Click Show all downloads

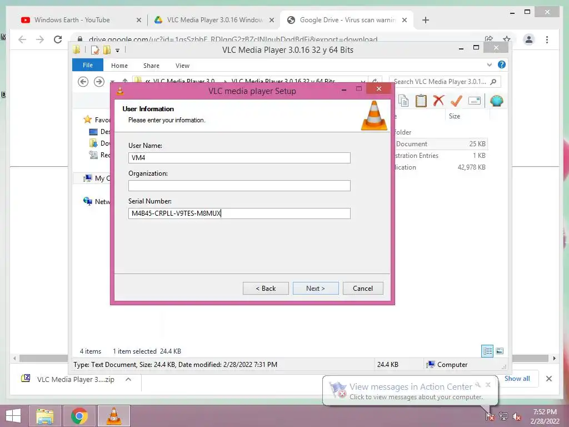click(517, 378)
